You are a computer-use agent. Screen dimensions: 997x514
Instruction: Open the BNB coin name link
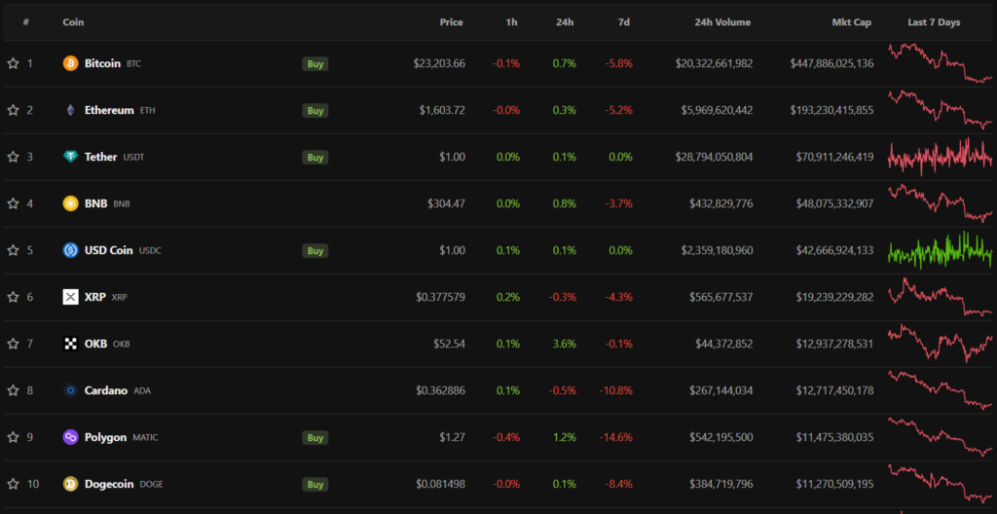96,203
